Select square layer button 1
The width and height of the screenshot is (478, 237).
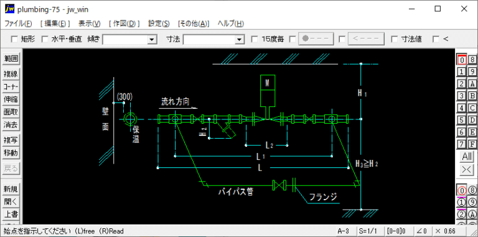click(x=462, y=72)
